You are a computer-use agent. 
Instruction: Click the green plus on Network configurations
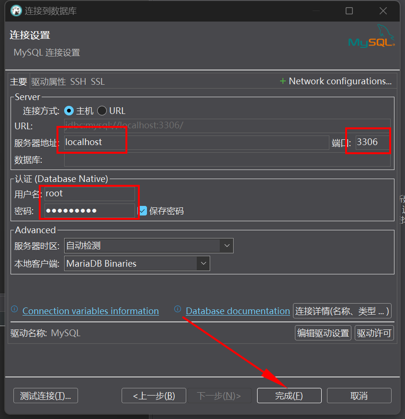(282, 81)
